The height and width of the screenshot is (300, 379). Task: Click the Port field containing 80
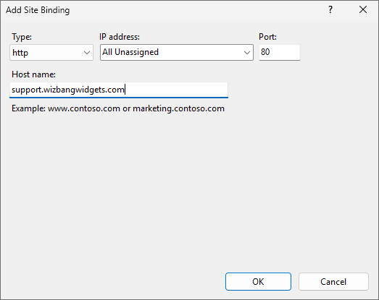point(280,52)
